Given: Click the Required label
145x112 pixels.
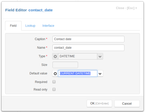Looking at the screenshot, I should pos(41,82).
